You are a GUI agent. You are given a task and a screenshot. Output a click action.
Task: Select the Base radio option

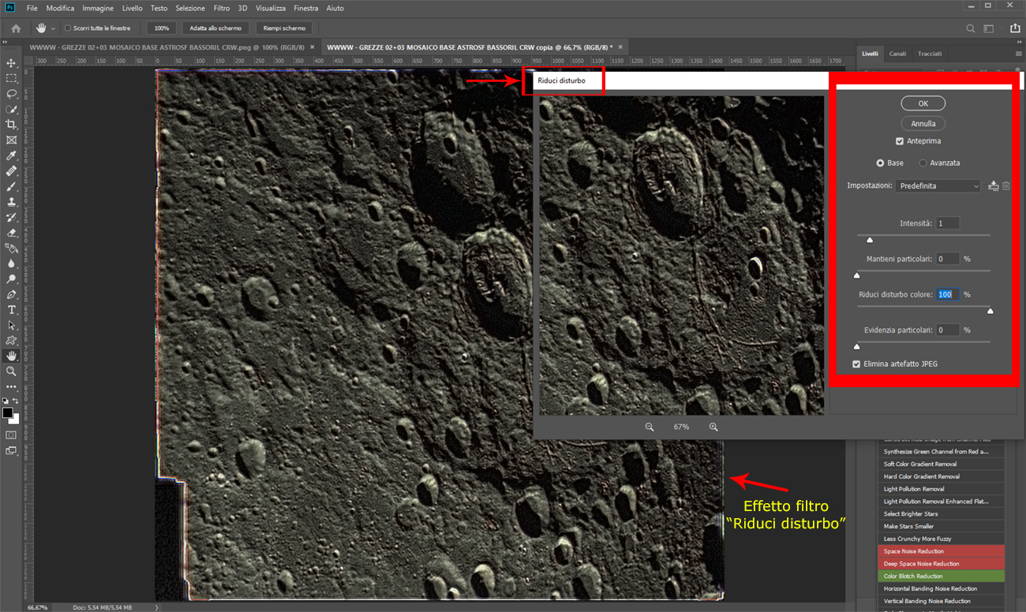tap(881, 162)
